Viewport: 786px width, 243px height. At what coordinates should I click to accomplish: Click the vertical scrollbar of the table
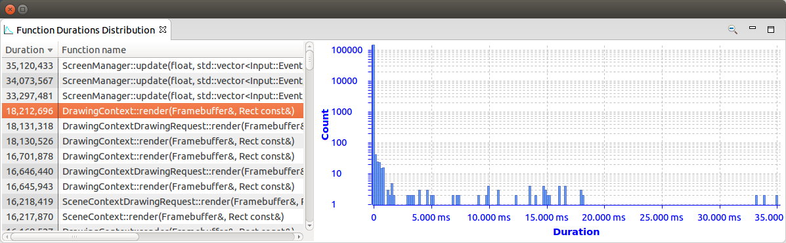click(x=309, y=136)
